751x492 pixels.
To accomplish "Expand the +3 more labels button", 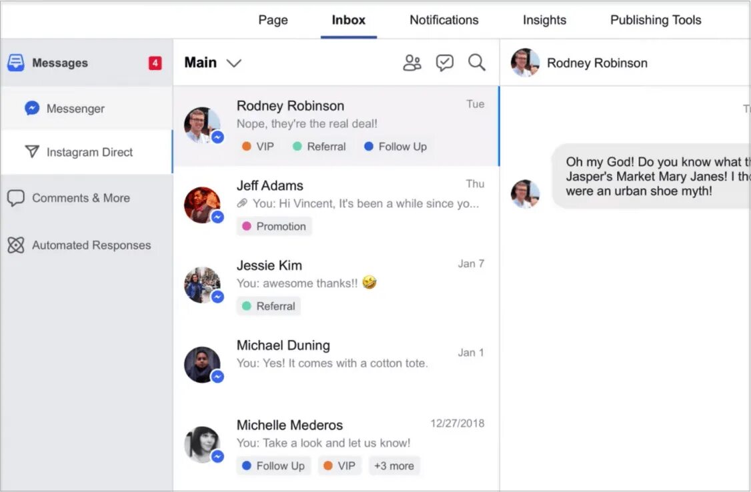I will pos(394,466).
